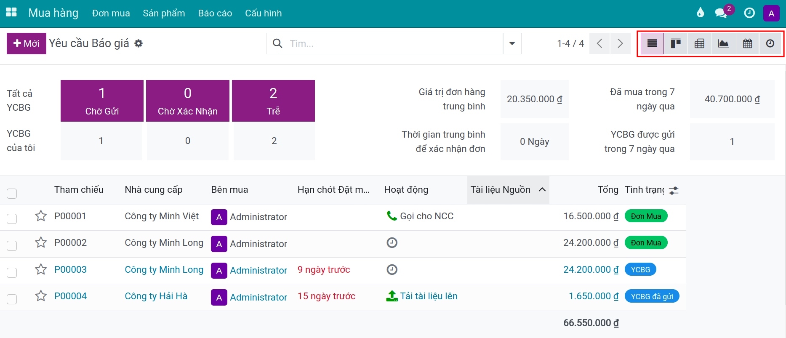Sort by the Tham chiếu column header

click(79, 190)
